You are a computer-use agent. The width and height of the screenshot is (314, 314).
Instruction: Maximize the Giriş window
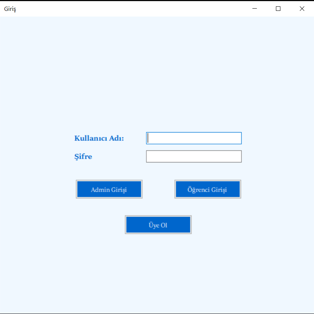(278, 8)
